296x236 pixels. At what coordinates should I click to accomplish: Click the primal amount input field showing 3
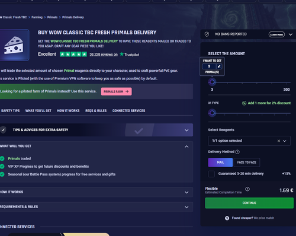(x=209, y=66)
